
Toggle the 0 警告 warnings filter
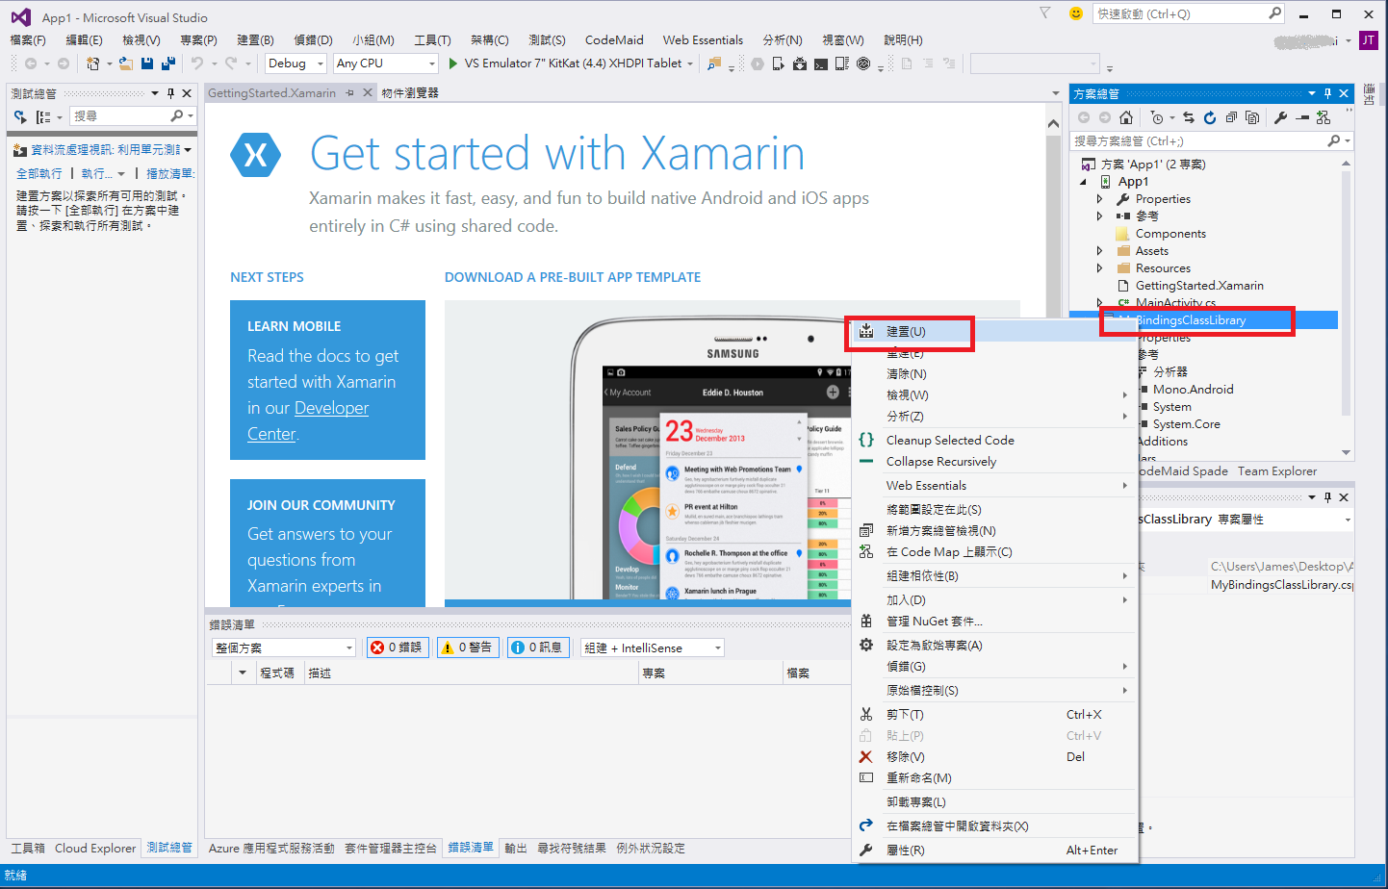[x=469, y=648]
